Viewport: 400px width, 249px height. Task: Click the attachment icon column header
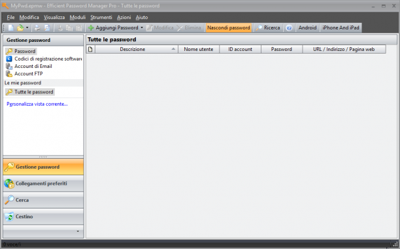tap(90, 49)
